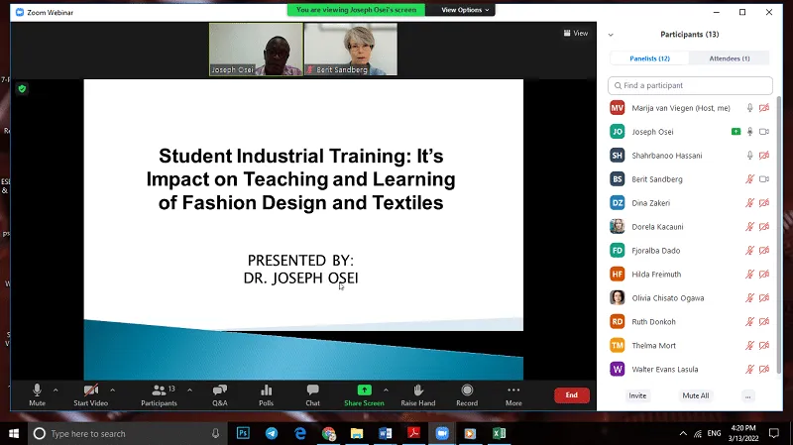The width and height of the screenshot is (793, 445).
Task: Collapse the Participants panel chevron
Action: (611, 35)
